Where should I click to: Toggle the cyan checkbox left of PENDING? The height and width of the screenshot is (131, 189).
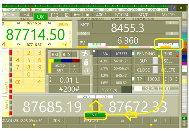[133, 54]
